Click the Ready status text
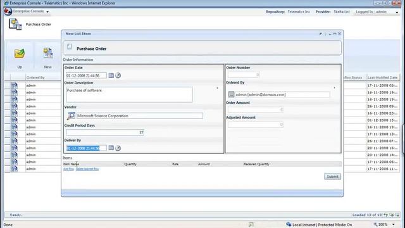405x228 pixels. pos(16,215)
